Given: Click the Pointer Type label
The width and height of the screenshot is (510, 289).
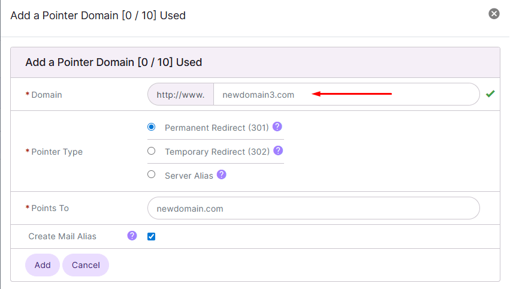Looking at the screenshot, I should [x=57, y=152].
